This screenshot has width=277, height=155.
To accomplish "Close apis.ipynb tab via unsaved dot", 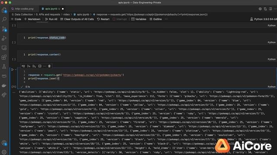I will tap(63, 9).
